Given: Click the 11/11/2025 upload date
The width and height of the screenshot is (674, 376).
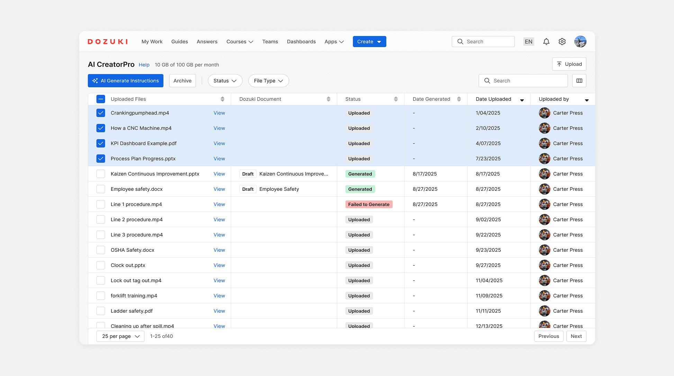Looking at the screenshot, I should [488, 311].
